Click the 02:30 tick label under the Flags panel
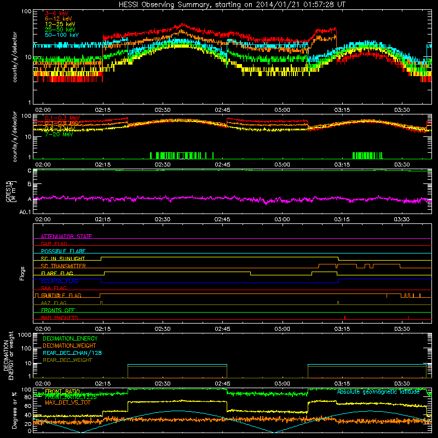The image size is (438, 438). [163, 329]
